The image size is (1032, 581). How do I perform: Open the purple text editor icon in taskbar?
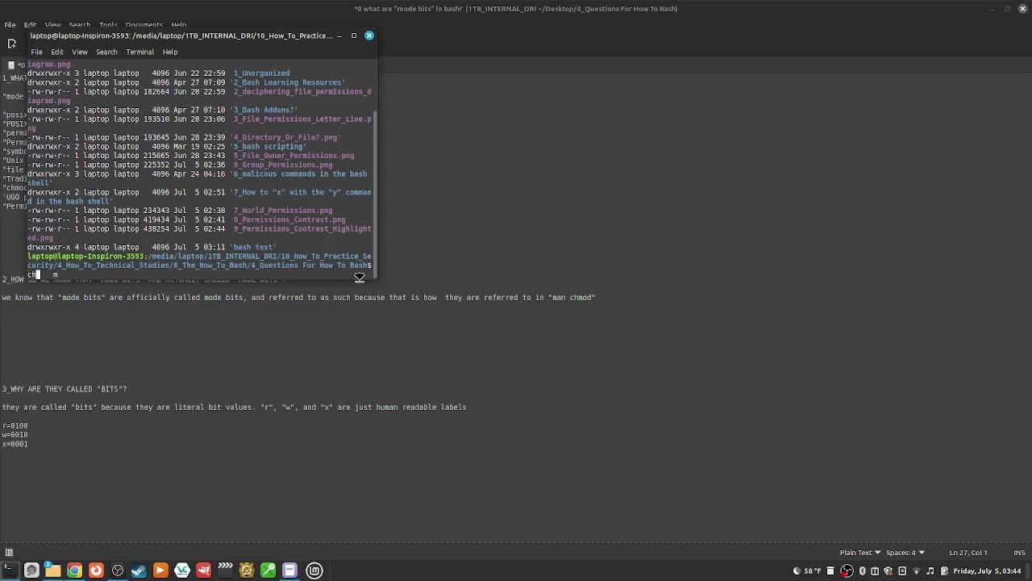290,571
